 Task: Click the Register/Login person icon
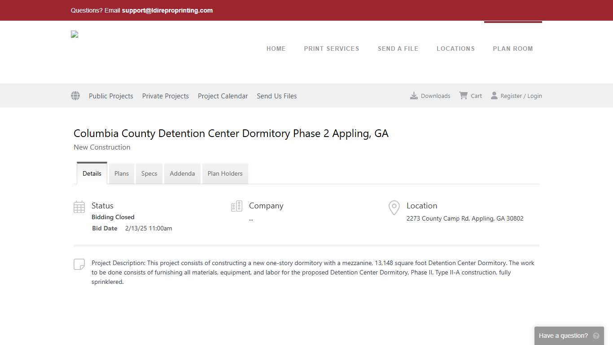click(494, 95)
